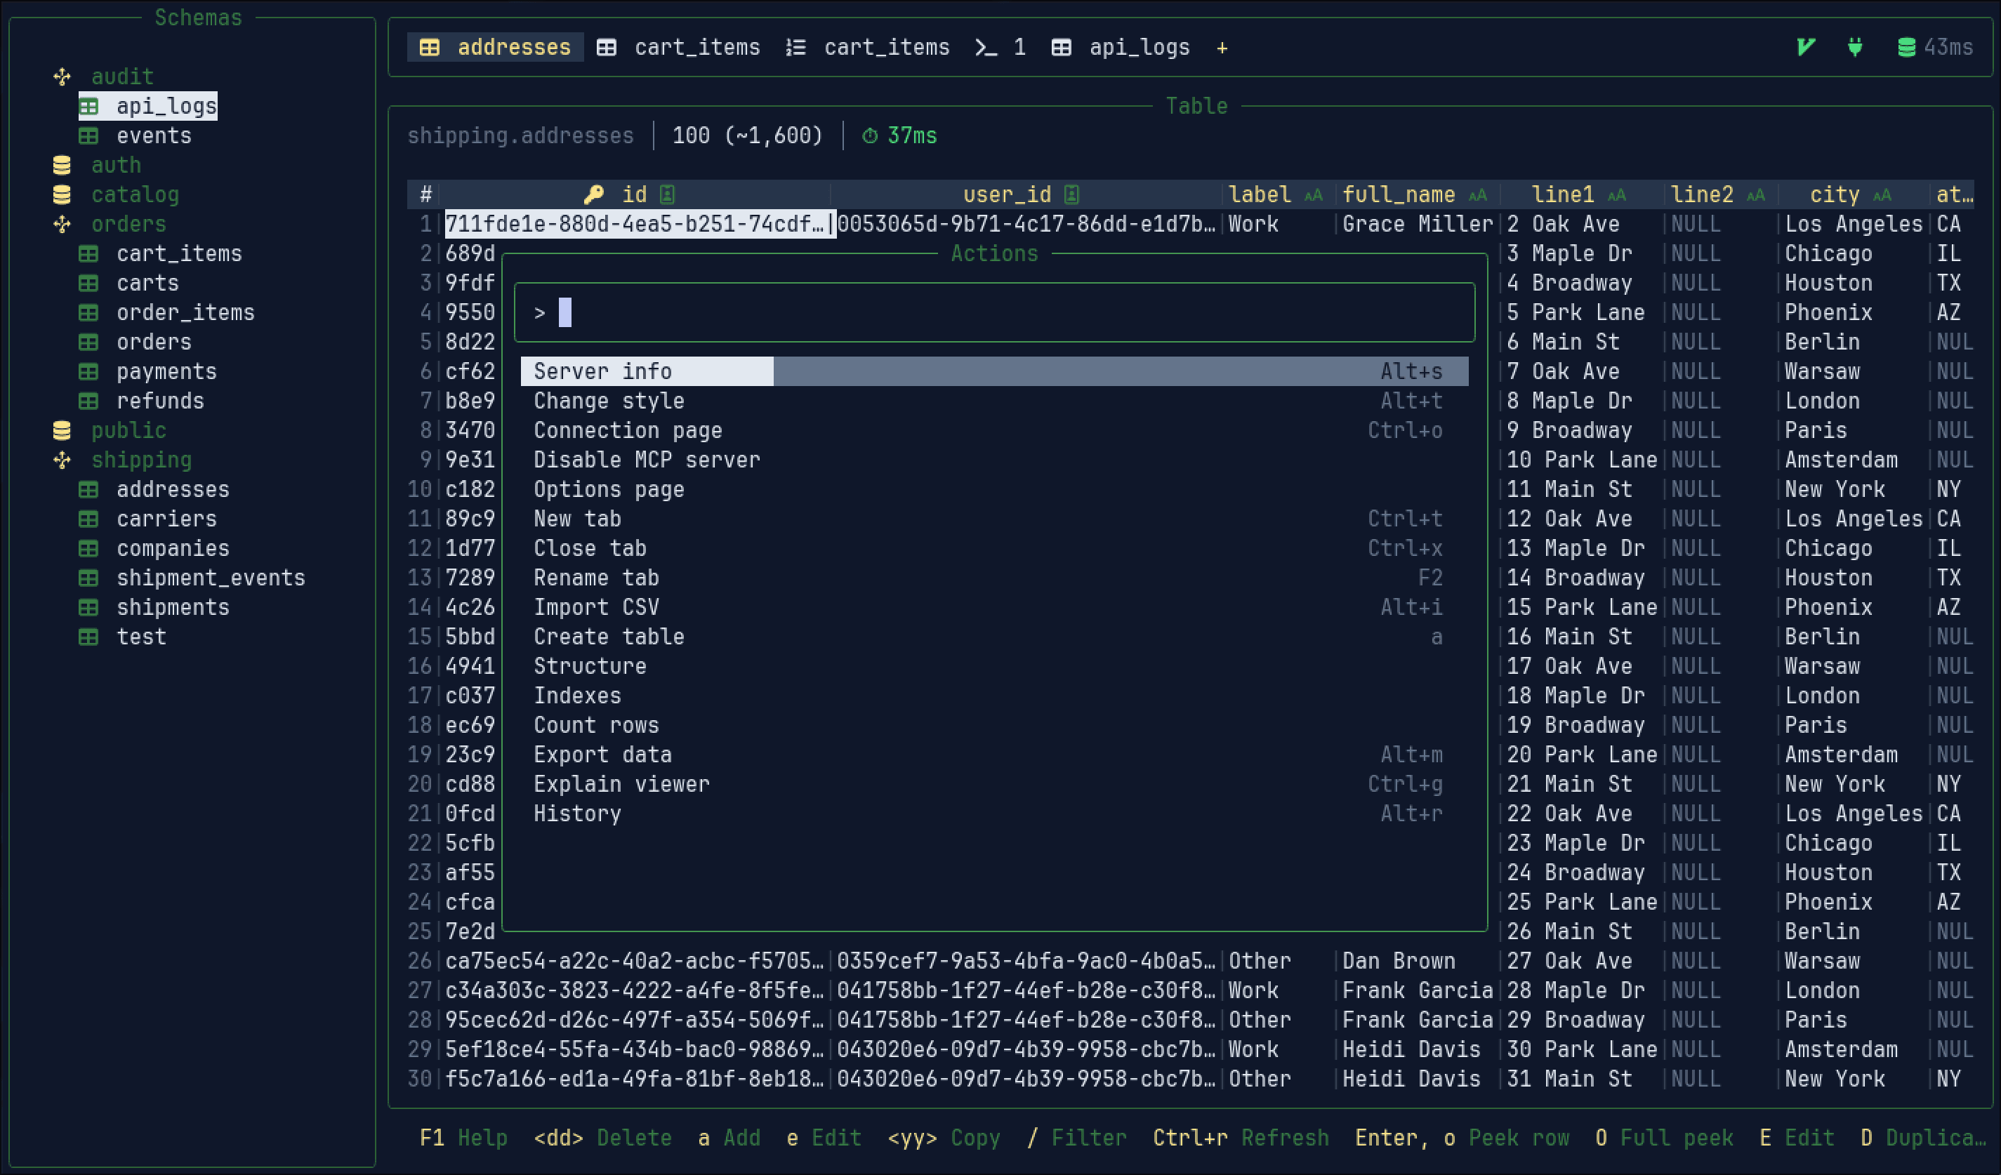
Task: Click the table icon beside carriers
Action: [89, 519]
